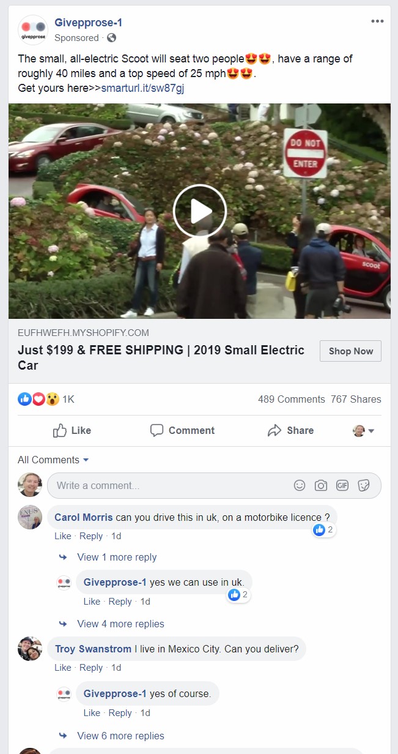Expand View 6 more replies
398x754 pixels.
coord(120,736)
